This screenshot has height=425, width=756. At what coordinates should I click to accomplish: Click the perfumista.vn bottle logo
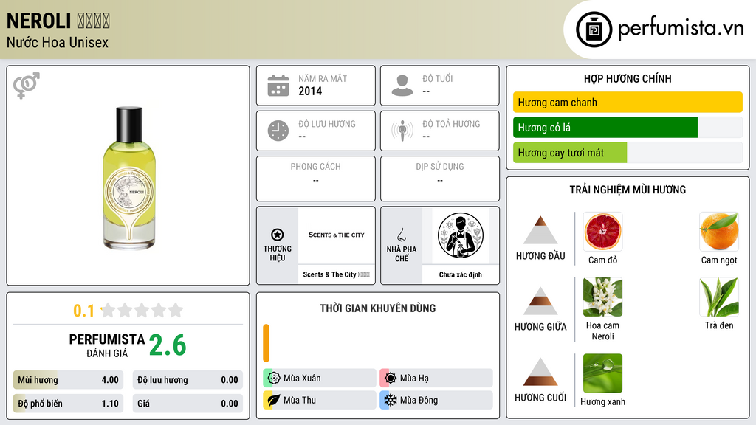click(x=594, y=30)
